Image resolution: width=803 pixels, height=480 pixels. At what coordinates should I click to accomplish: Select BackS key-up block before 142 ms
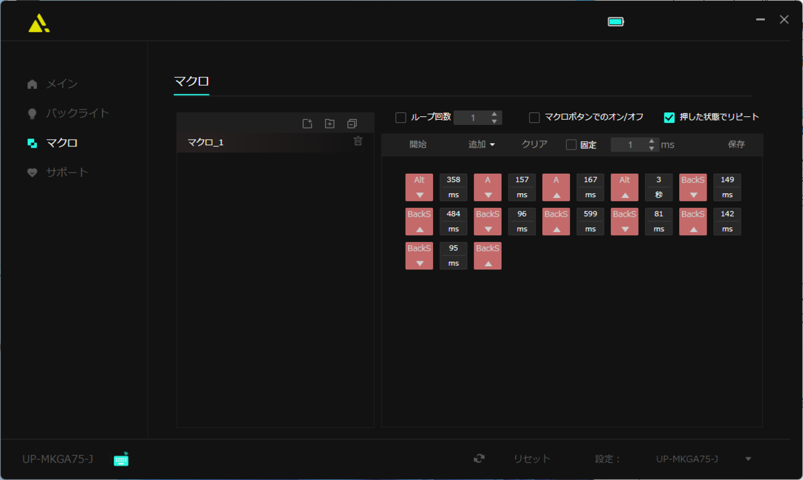693,222
